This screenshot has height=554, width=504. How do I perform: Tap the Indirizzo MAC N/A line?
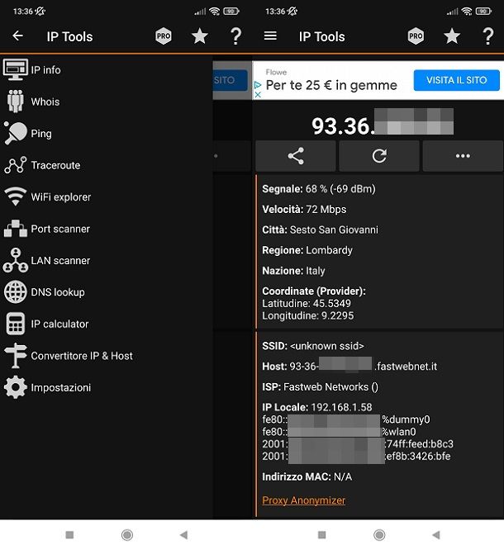click(x=307, y=477)
